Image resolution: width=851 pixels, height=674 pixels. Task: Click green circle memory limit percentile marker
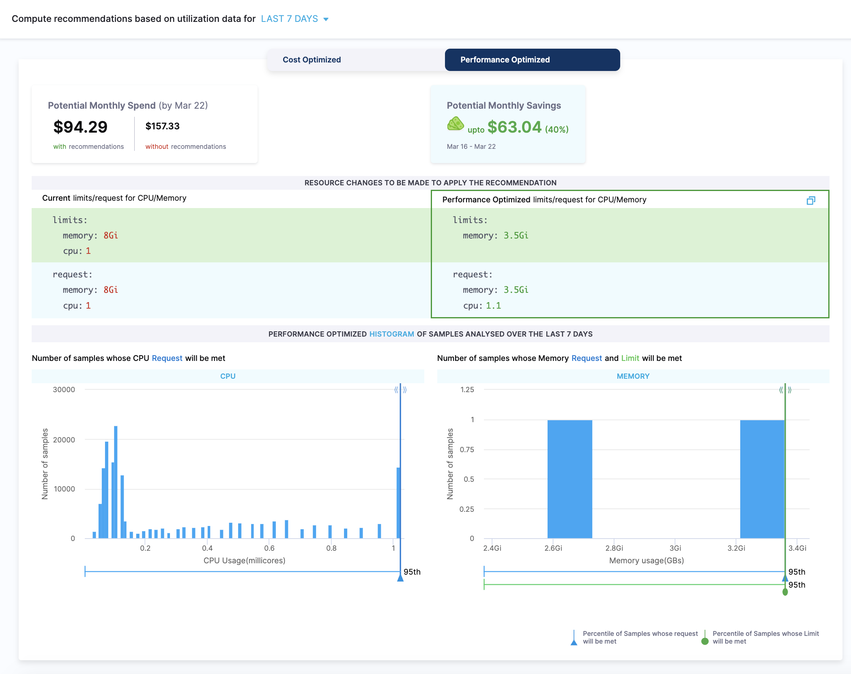tap(785, 592)
